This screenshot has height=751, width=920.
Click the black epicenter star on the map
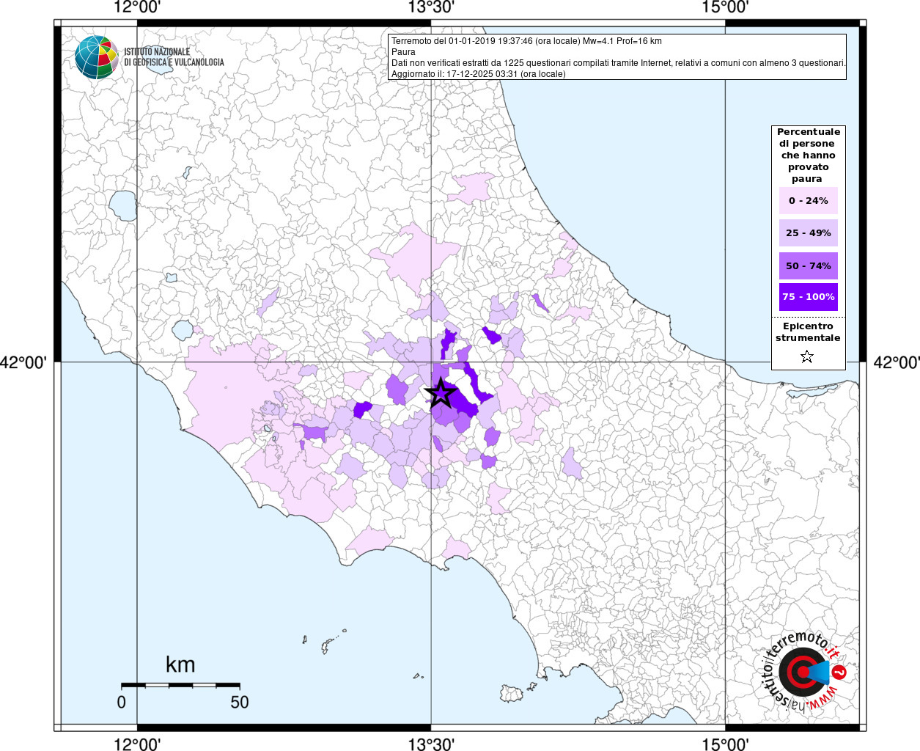440,393
